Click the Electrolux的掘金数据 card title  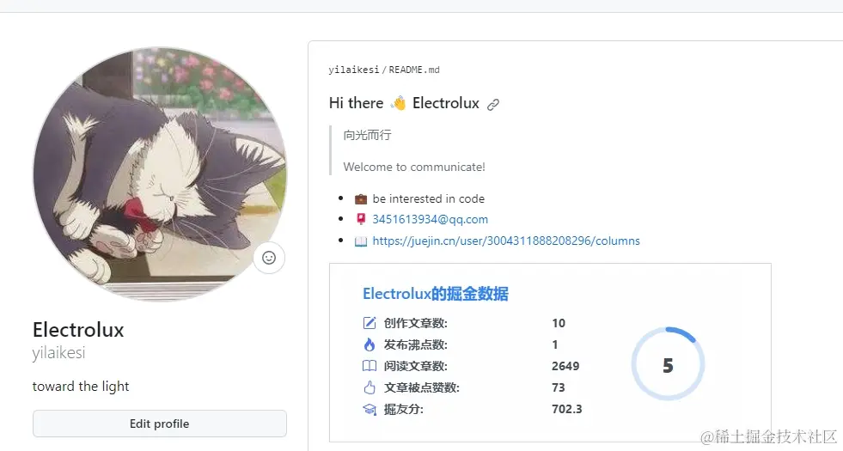(x=435, y=294)
